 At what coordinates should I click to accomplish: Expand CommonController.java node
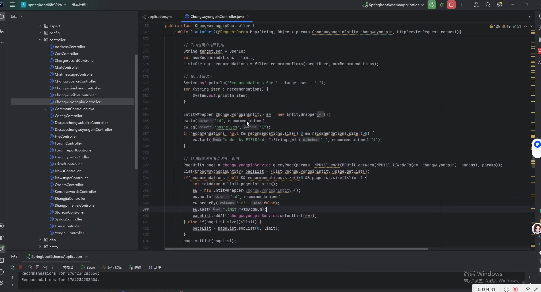point(46,109)
